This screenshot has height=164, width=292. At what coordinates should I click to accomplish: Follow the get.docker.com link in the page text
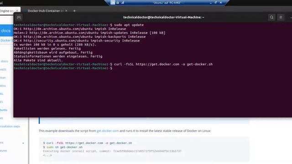pos(108,131)
